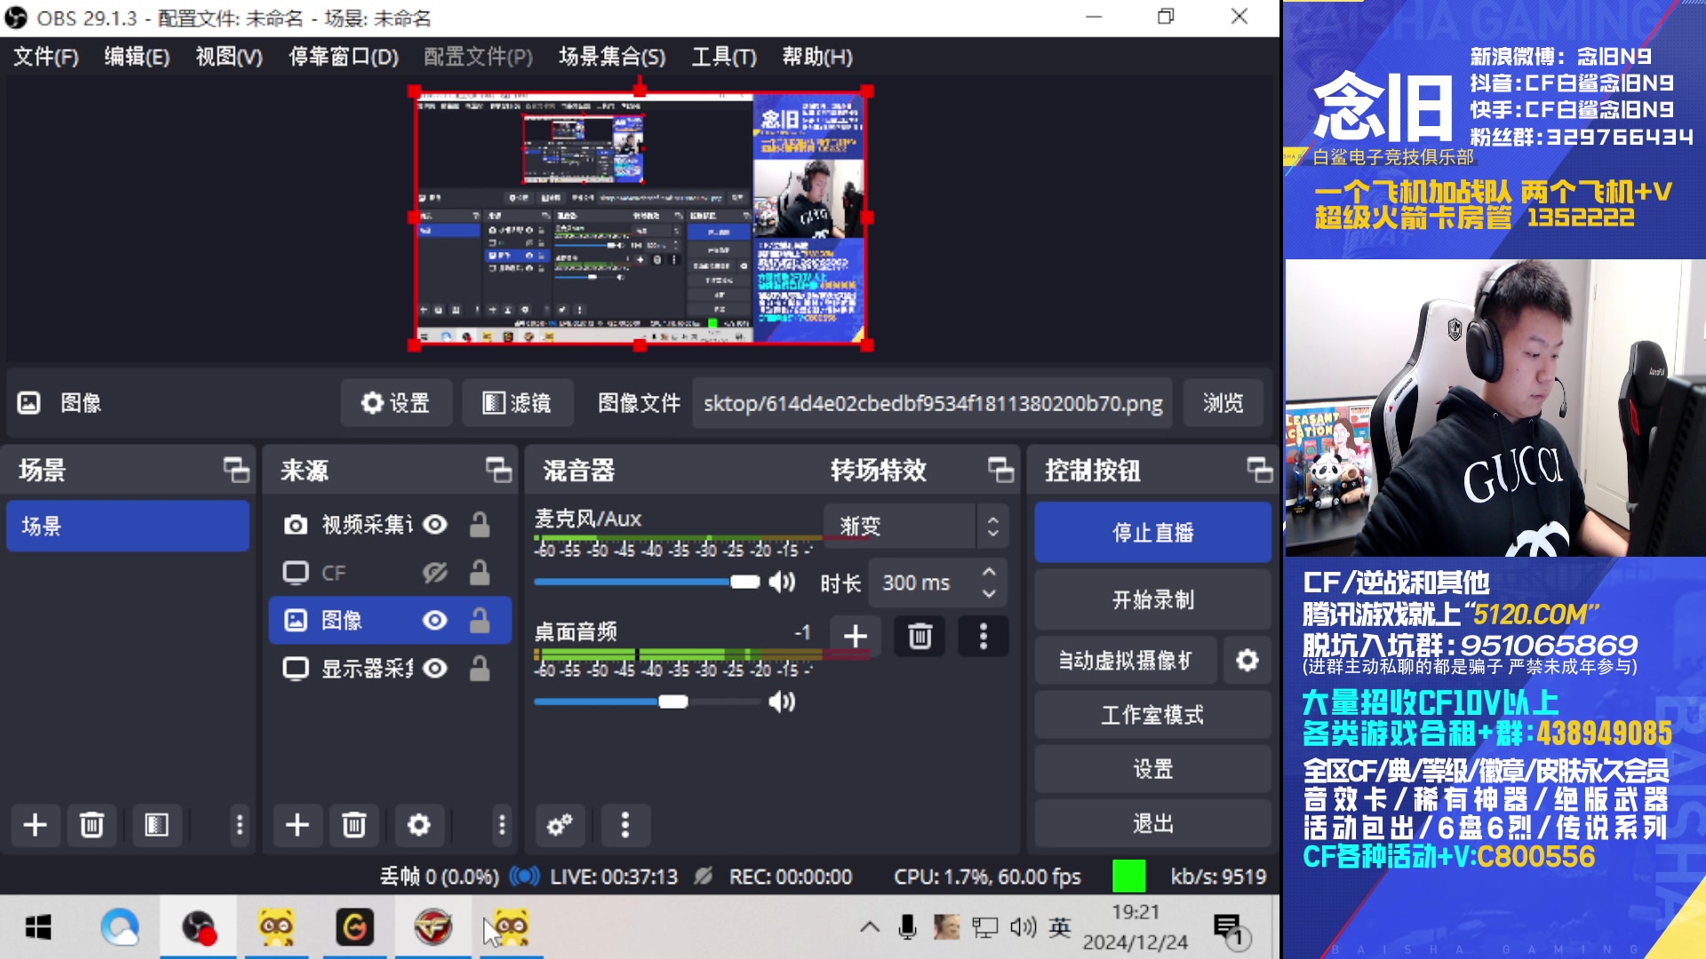Viewport: 1706px width, 959px height.
Task: Open the 停靠窗口(D) menu
Action: pyautogui.click(x=343, y=57)
